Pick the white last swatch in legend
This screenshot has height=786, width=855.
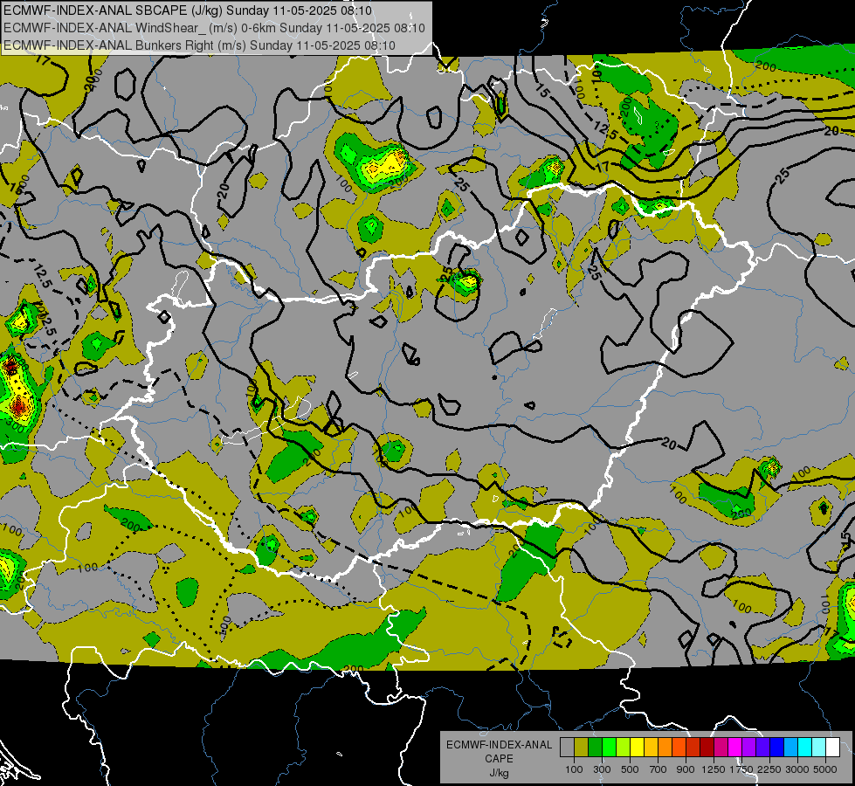pyautogui.click(x=832, y=748)
